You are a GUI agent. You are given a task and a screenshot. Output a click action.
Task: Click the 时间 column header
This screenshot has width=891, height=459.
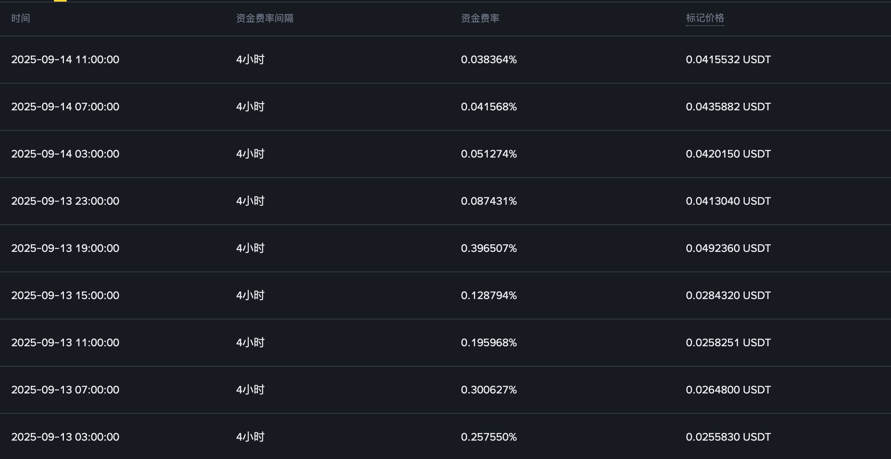pyautogui.click(x=20, y=18)
